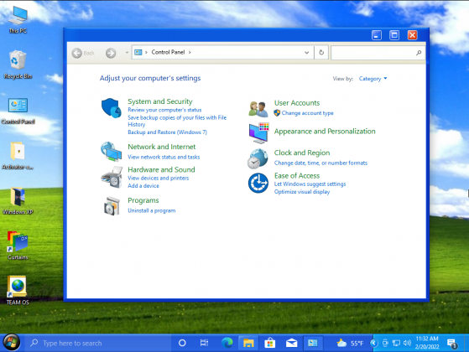Viewport: 469px width, 352px height.
Task: Click View devices and printers
Action: tap(159, 178)
